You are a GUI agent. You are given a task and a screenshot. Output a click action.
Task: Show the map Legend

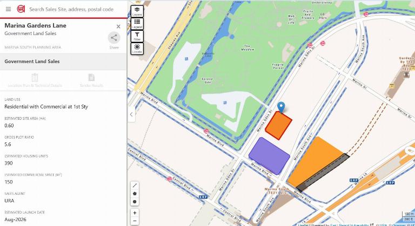coord(137,24)
